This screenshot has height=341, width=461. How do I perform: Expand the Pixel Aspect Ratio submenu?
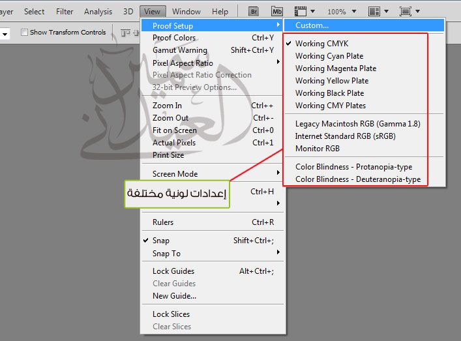tap(183, 63)
